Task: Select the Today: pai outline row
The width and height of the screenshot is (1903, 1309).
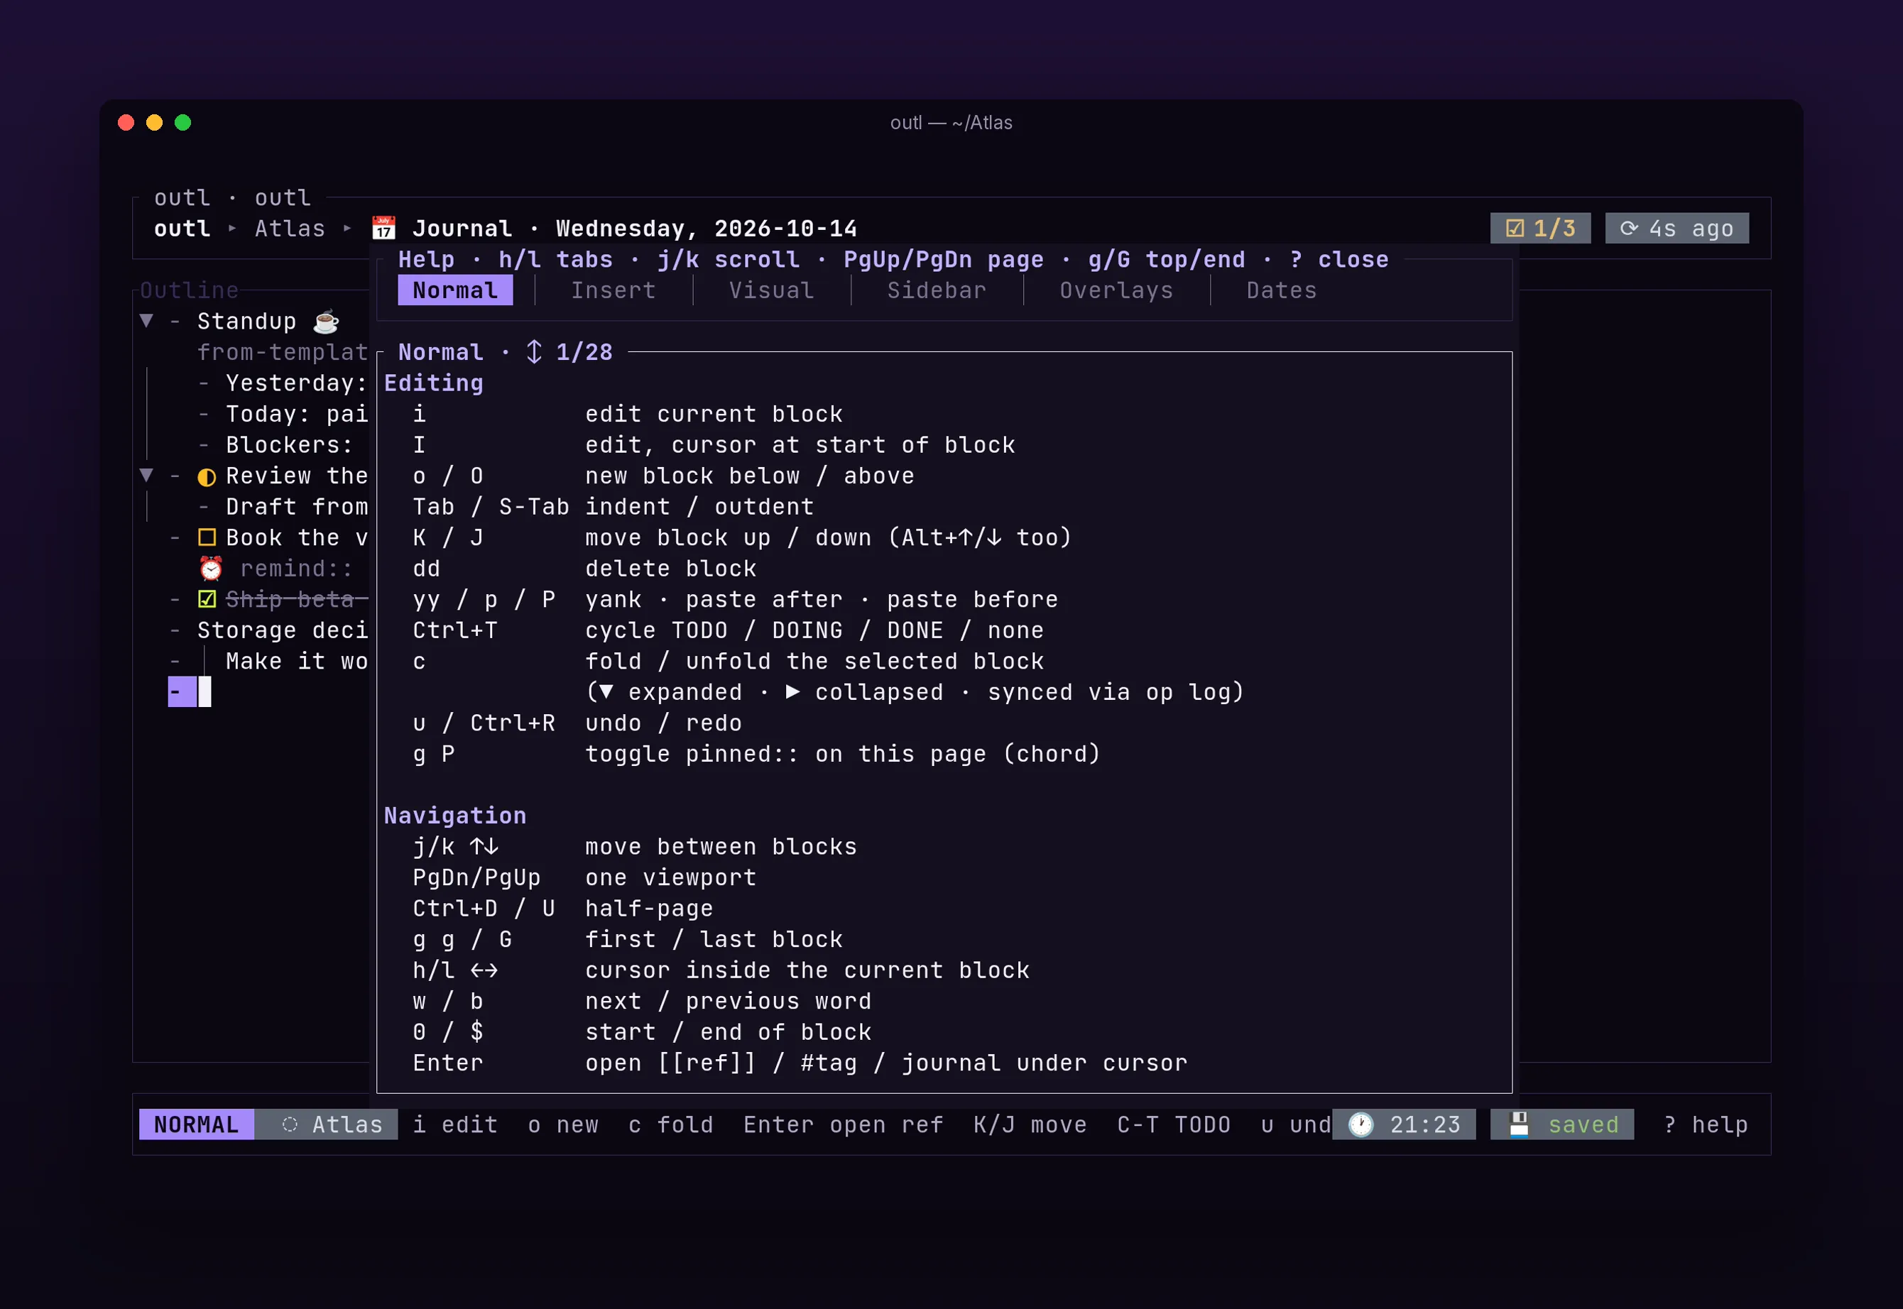Action: 283,414
